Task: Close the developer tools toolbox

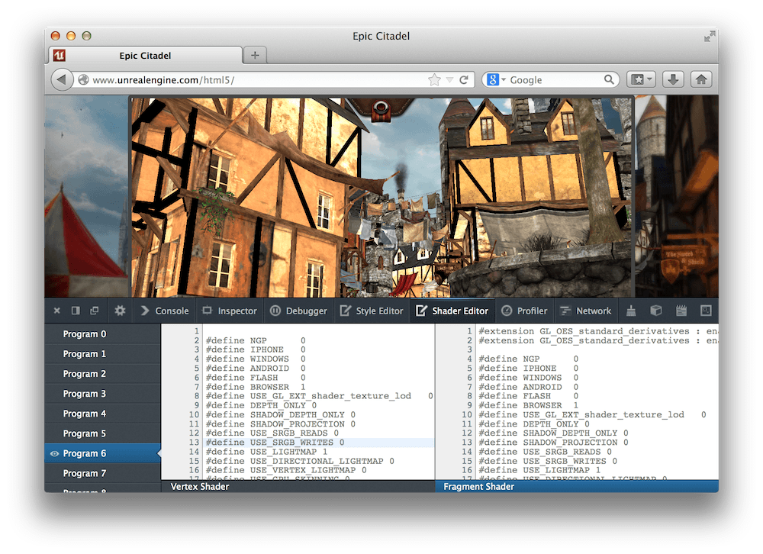Action: [x=56, y=311]
